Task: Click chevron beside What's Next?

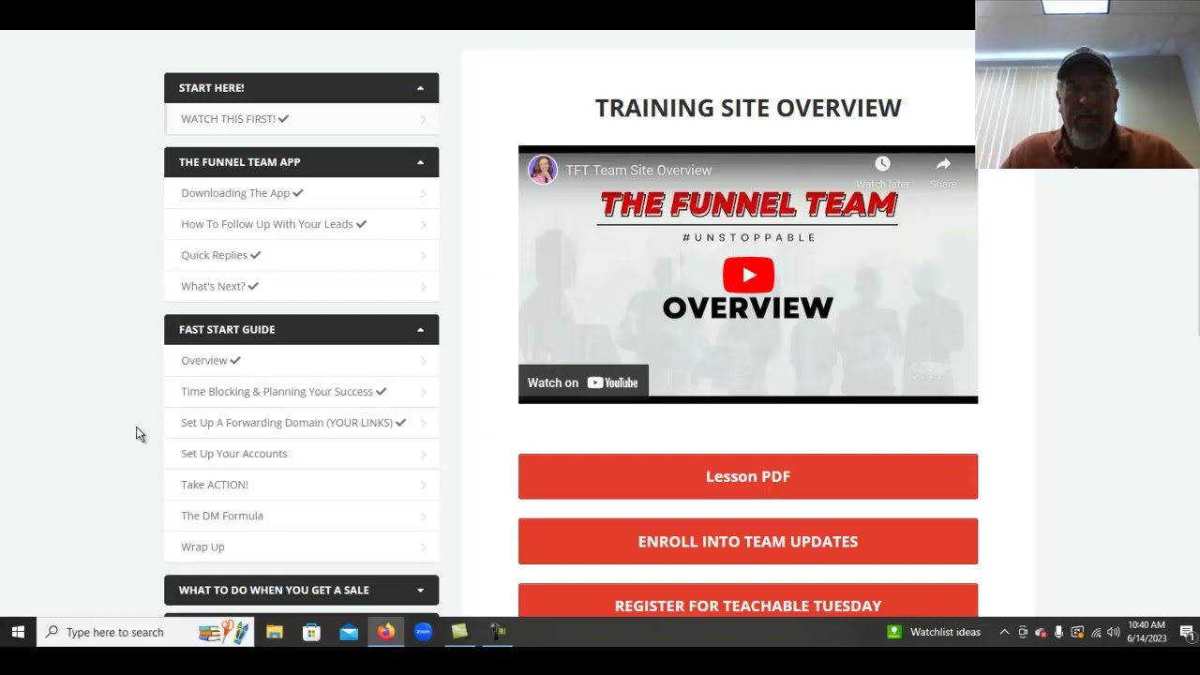Action: tap(423, 287)
